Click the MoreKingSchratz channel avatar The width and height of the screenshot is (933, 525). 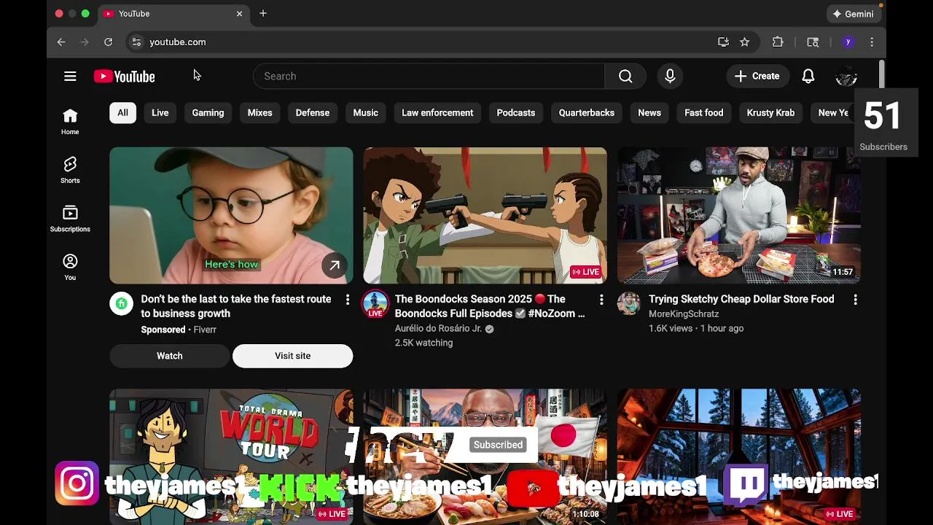(629, 303)
